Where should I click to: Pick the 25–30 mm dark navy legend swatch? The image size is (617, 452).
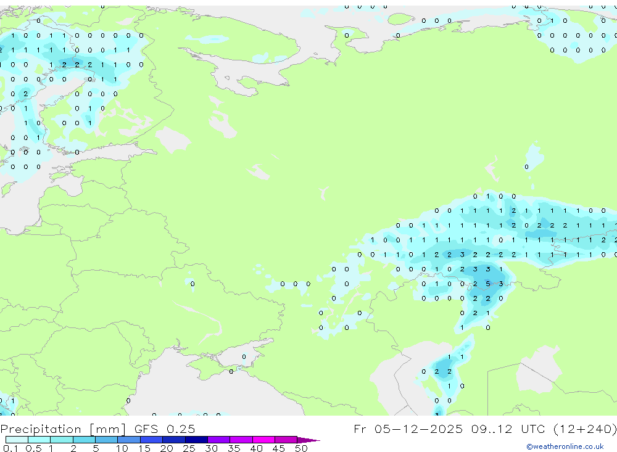(x=196, y=440)
